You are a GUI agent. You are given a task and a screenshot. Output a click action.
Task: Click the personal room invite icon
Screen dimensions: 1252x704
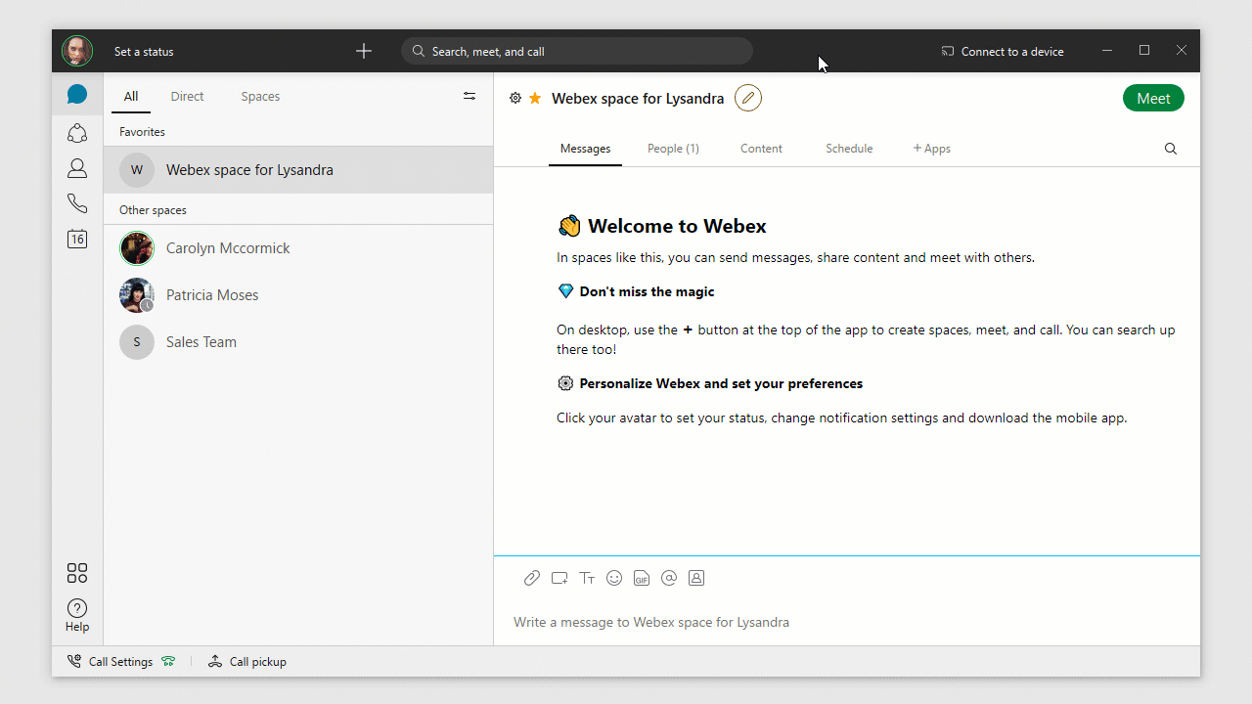point(696,578)
